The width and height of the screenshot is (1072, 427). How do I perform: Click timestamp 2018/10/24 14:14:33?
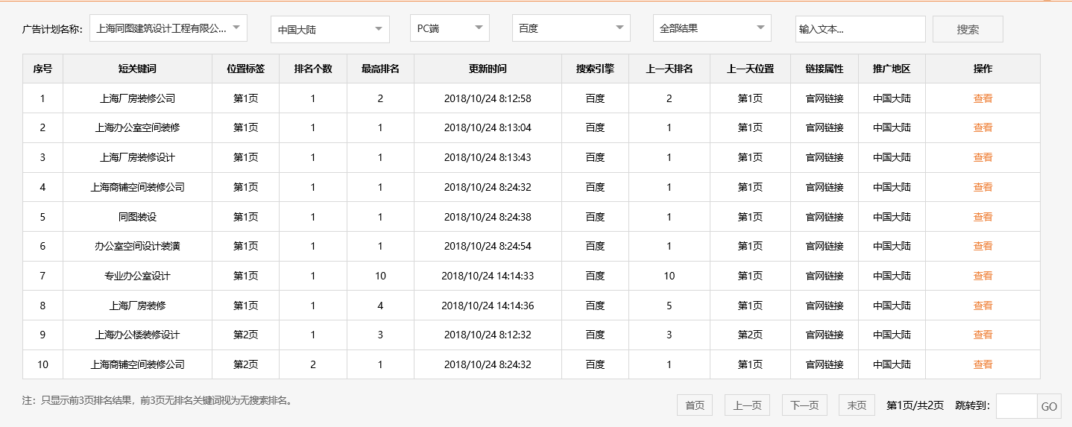pos(488,276)
